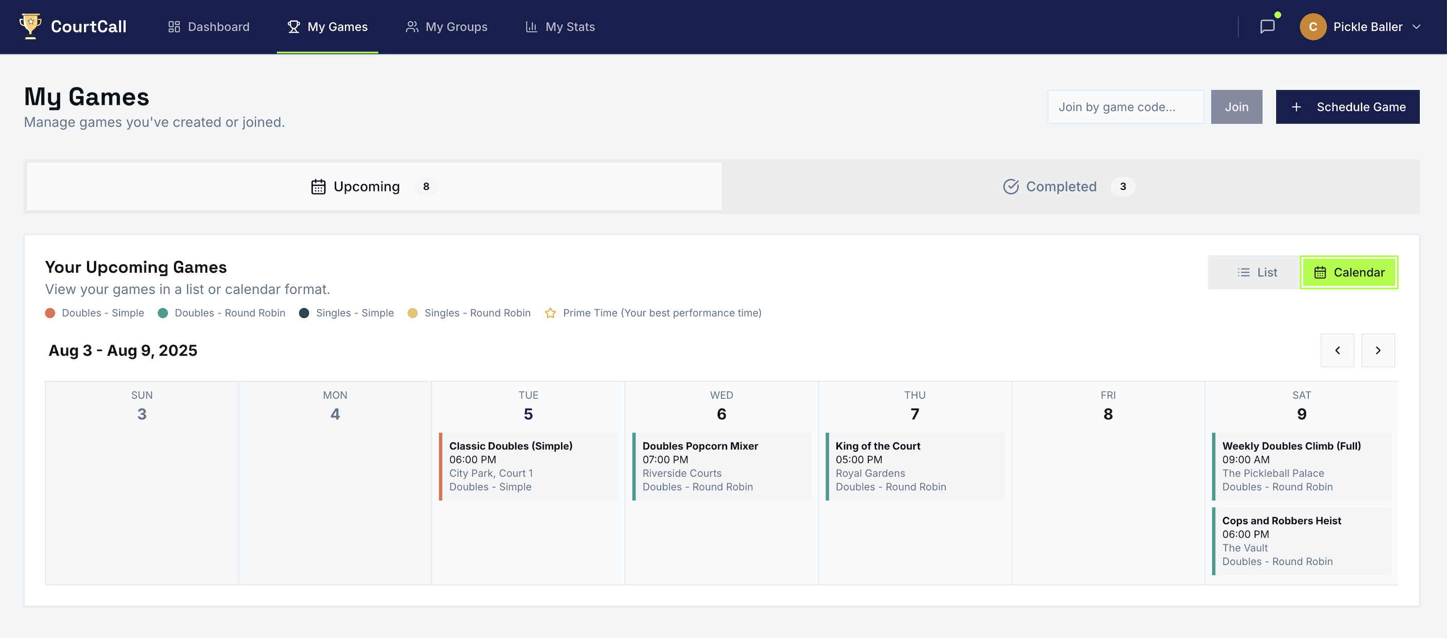Select the My Games nav item
This screenshot has height=638, width=1447.
[328, 26]
